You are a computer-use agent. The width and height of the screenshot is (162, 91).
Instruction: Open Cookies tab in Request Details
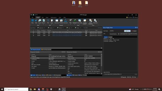(x=49, y=75)
